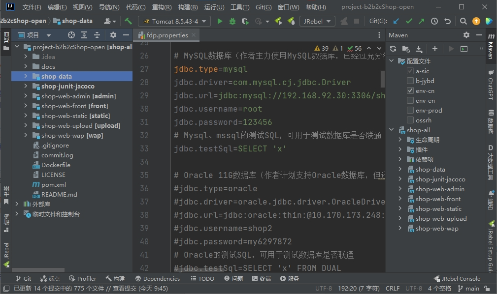Open the Dependencies tool window
497x294 pixels.
click(x=158, y=278)
